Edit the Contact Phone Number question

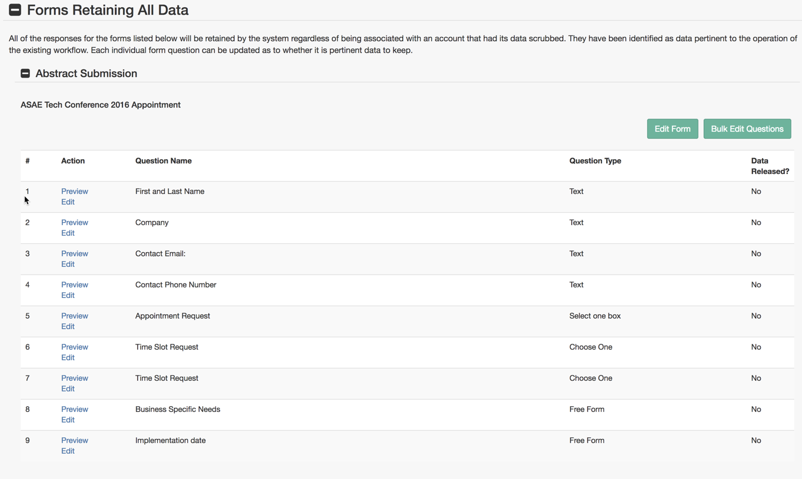point(68,296)
